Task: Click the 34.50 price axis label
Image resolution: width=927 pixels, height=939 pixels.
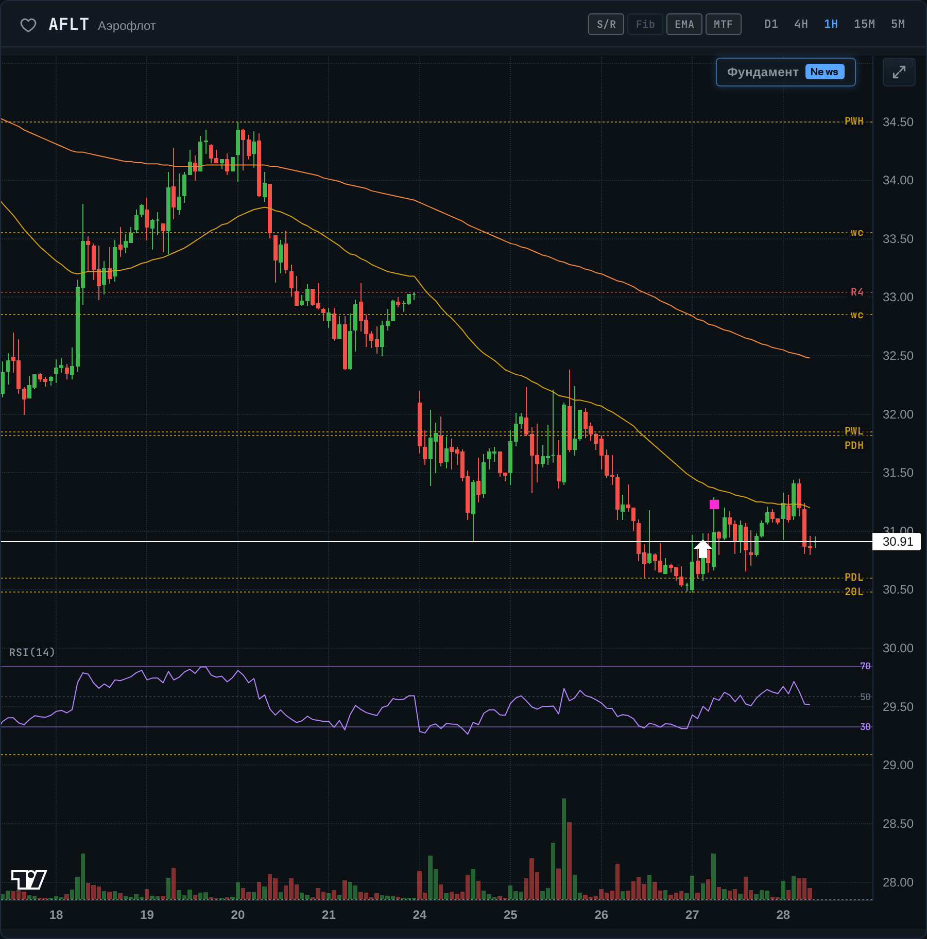Action: pyautogui.click(x=898, y=122)
